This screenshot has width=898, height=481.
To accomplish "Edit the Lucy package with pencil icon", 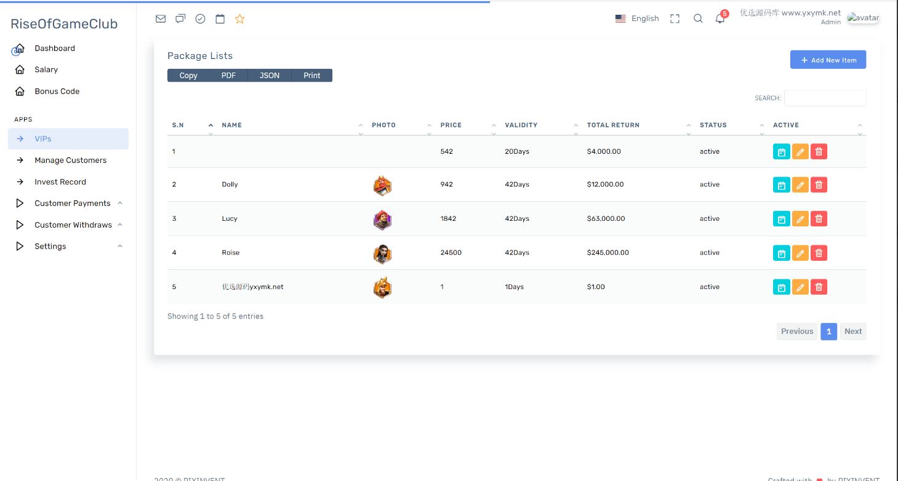I will pos(800,219).
